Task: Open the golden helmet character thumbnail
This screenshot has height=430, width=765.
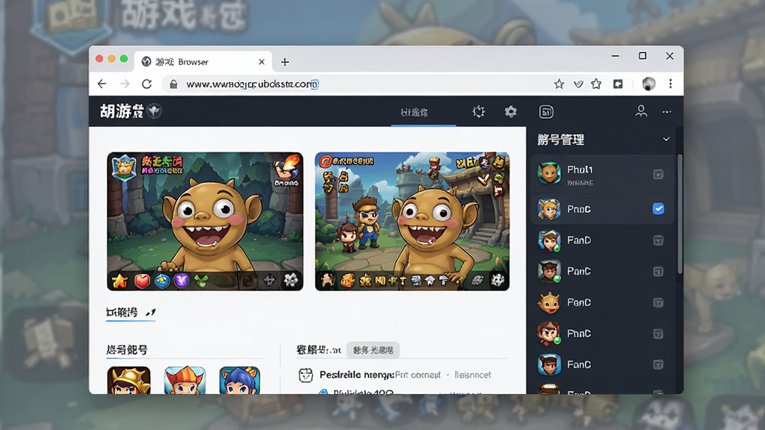Action: click(128, 380)
